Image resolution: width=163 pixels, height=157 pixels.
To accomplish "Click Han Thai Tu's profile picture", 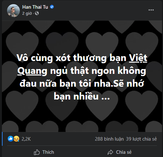I will click(13, 11).
